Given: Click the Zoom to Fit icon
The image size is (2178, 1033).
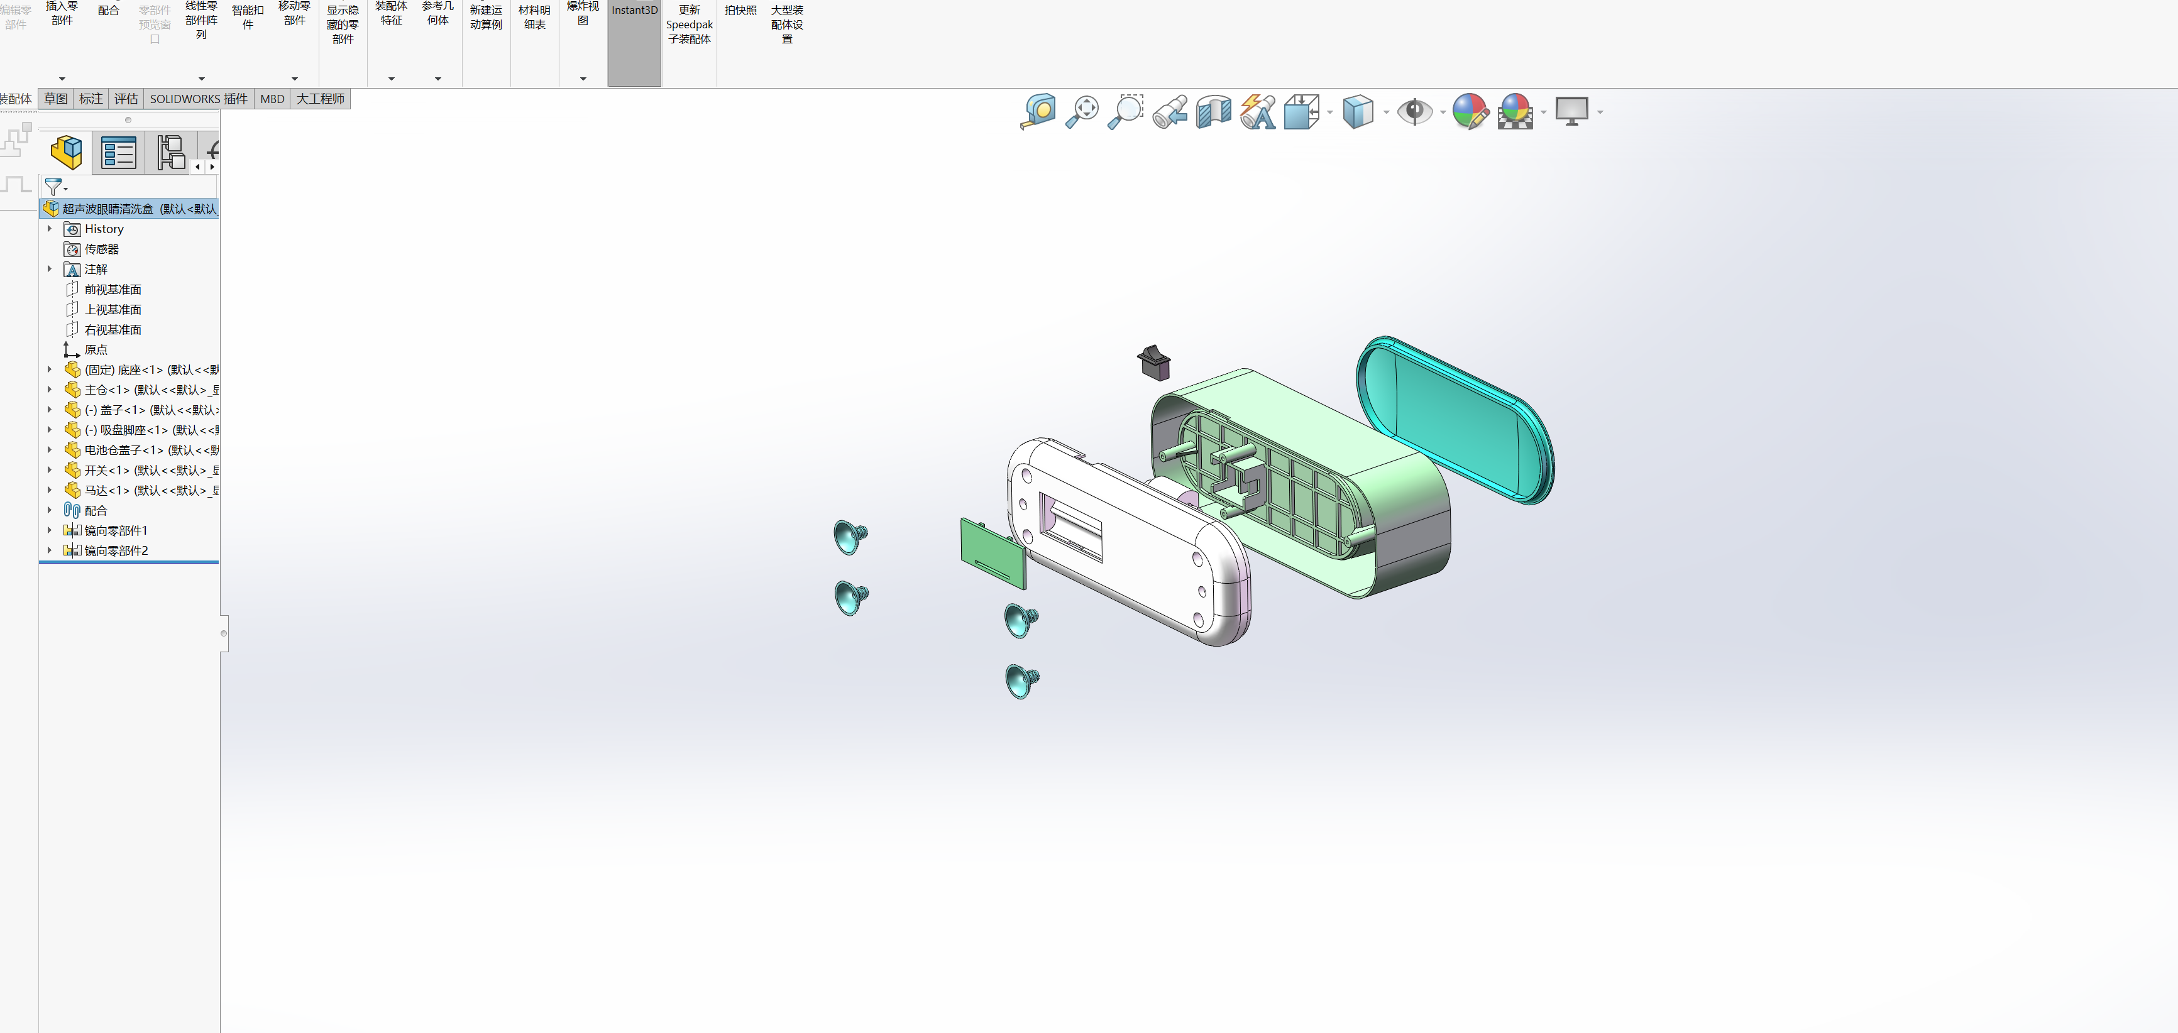Looking at the screenshot, I should pyautogui.click(x=1081, y=112).
